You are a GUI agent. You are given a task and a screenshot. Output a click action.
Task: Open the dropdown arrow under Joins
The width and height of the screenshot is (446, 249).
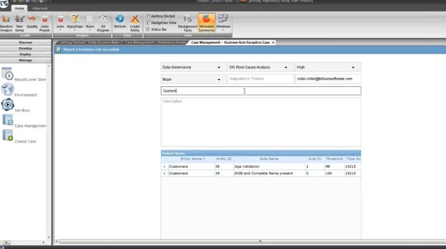[60, 30]
